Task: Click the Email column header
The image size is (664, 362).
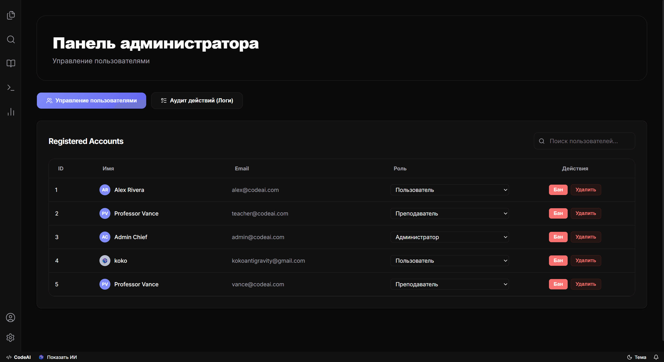Action: [242, 169]
